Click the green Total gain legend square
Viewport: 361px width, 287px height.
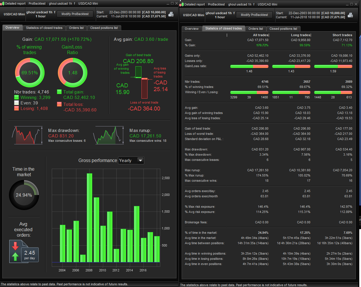[59, 92]
